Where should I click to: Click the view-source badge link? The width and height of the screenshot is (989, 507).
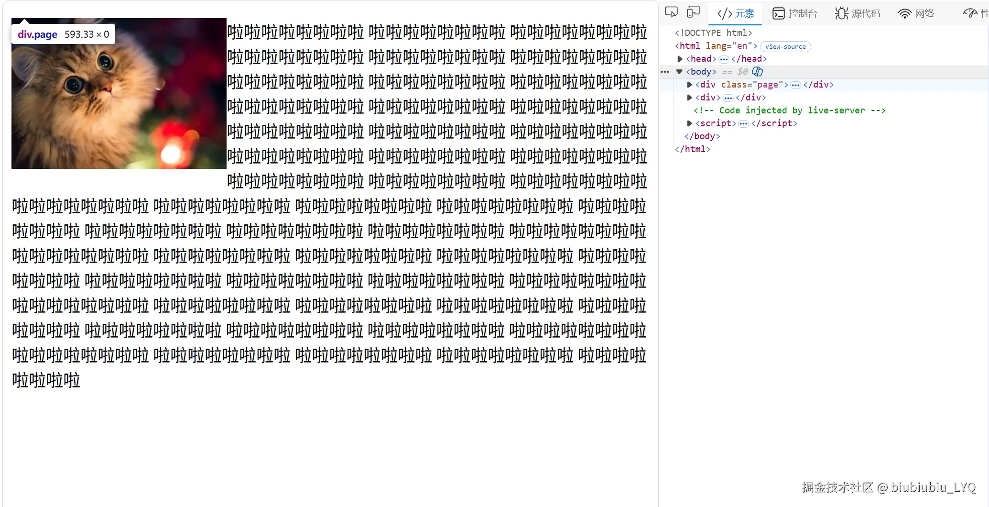point(785,46)
